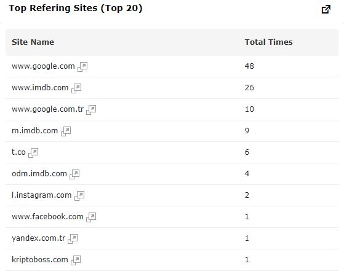344x277 pixels.
Task: Open external link icon beside kriptoboss.com
Action: click(76, 260)
